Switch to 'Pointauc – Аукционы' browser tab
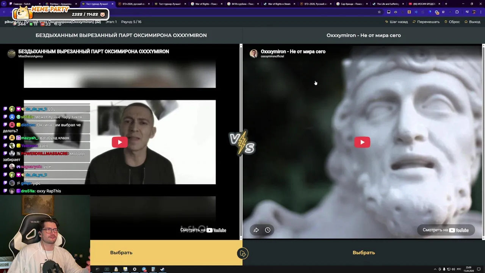485x273 pixels. 61,4
